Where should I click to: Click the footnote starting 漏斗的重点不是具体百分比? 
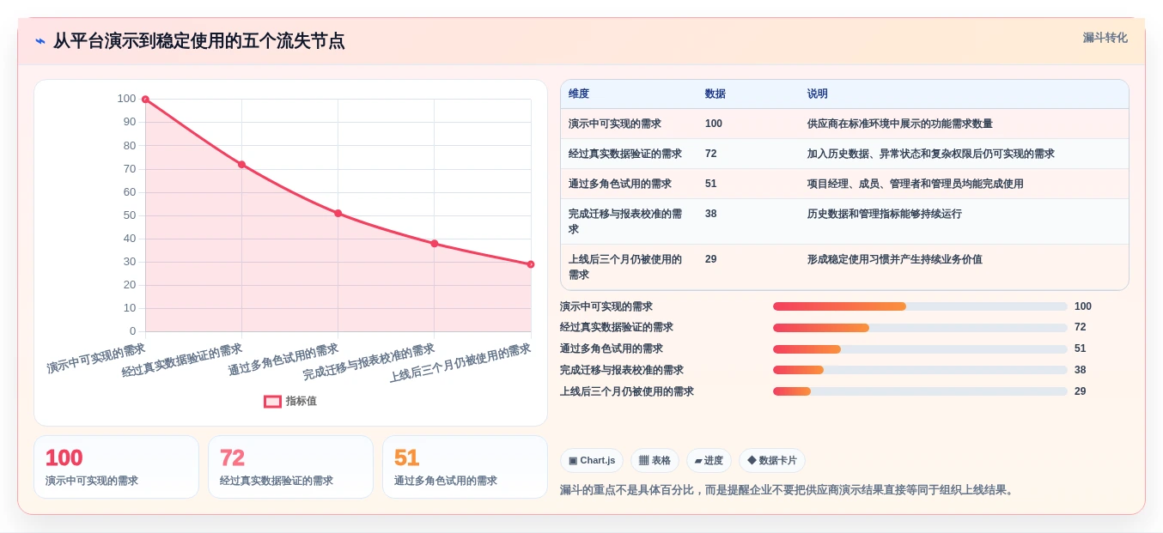point(789,490)
